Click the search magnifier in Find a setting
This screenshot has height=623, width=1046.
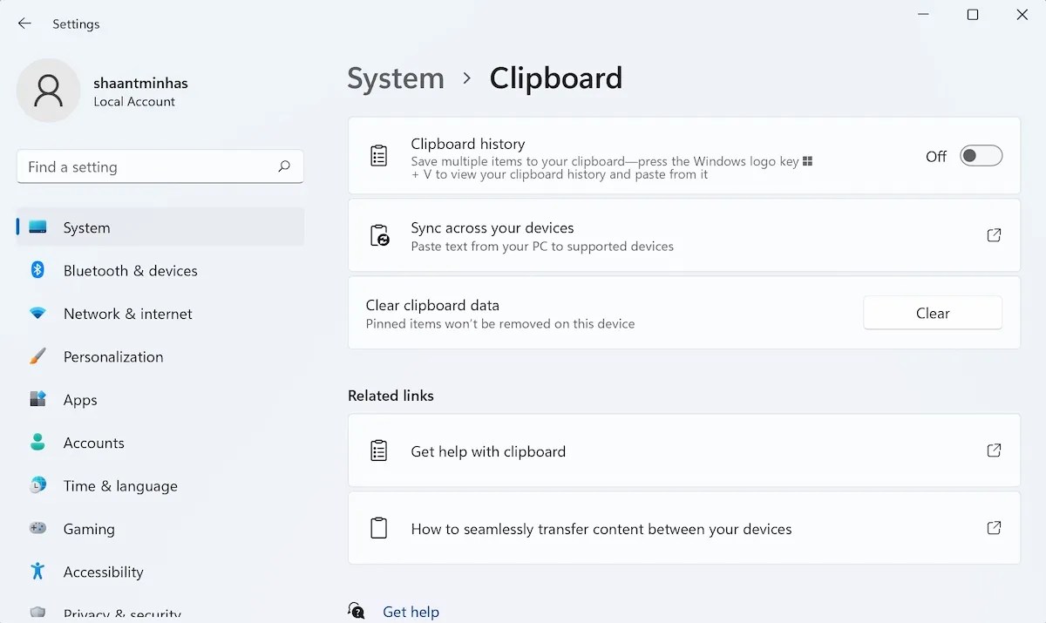click(x=283, y=166)
